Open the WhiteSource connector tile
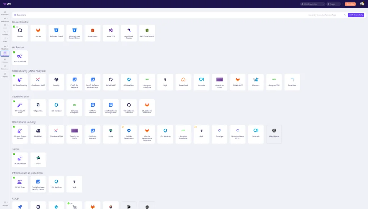This screenshot has height=209, width=368. (x=274, y=134)
